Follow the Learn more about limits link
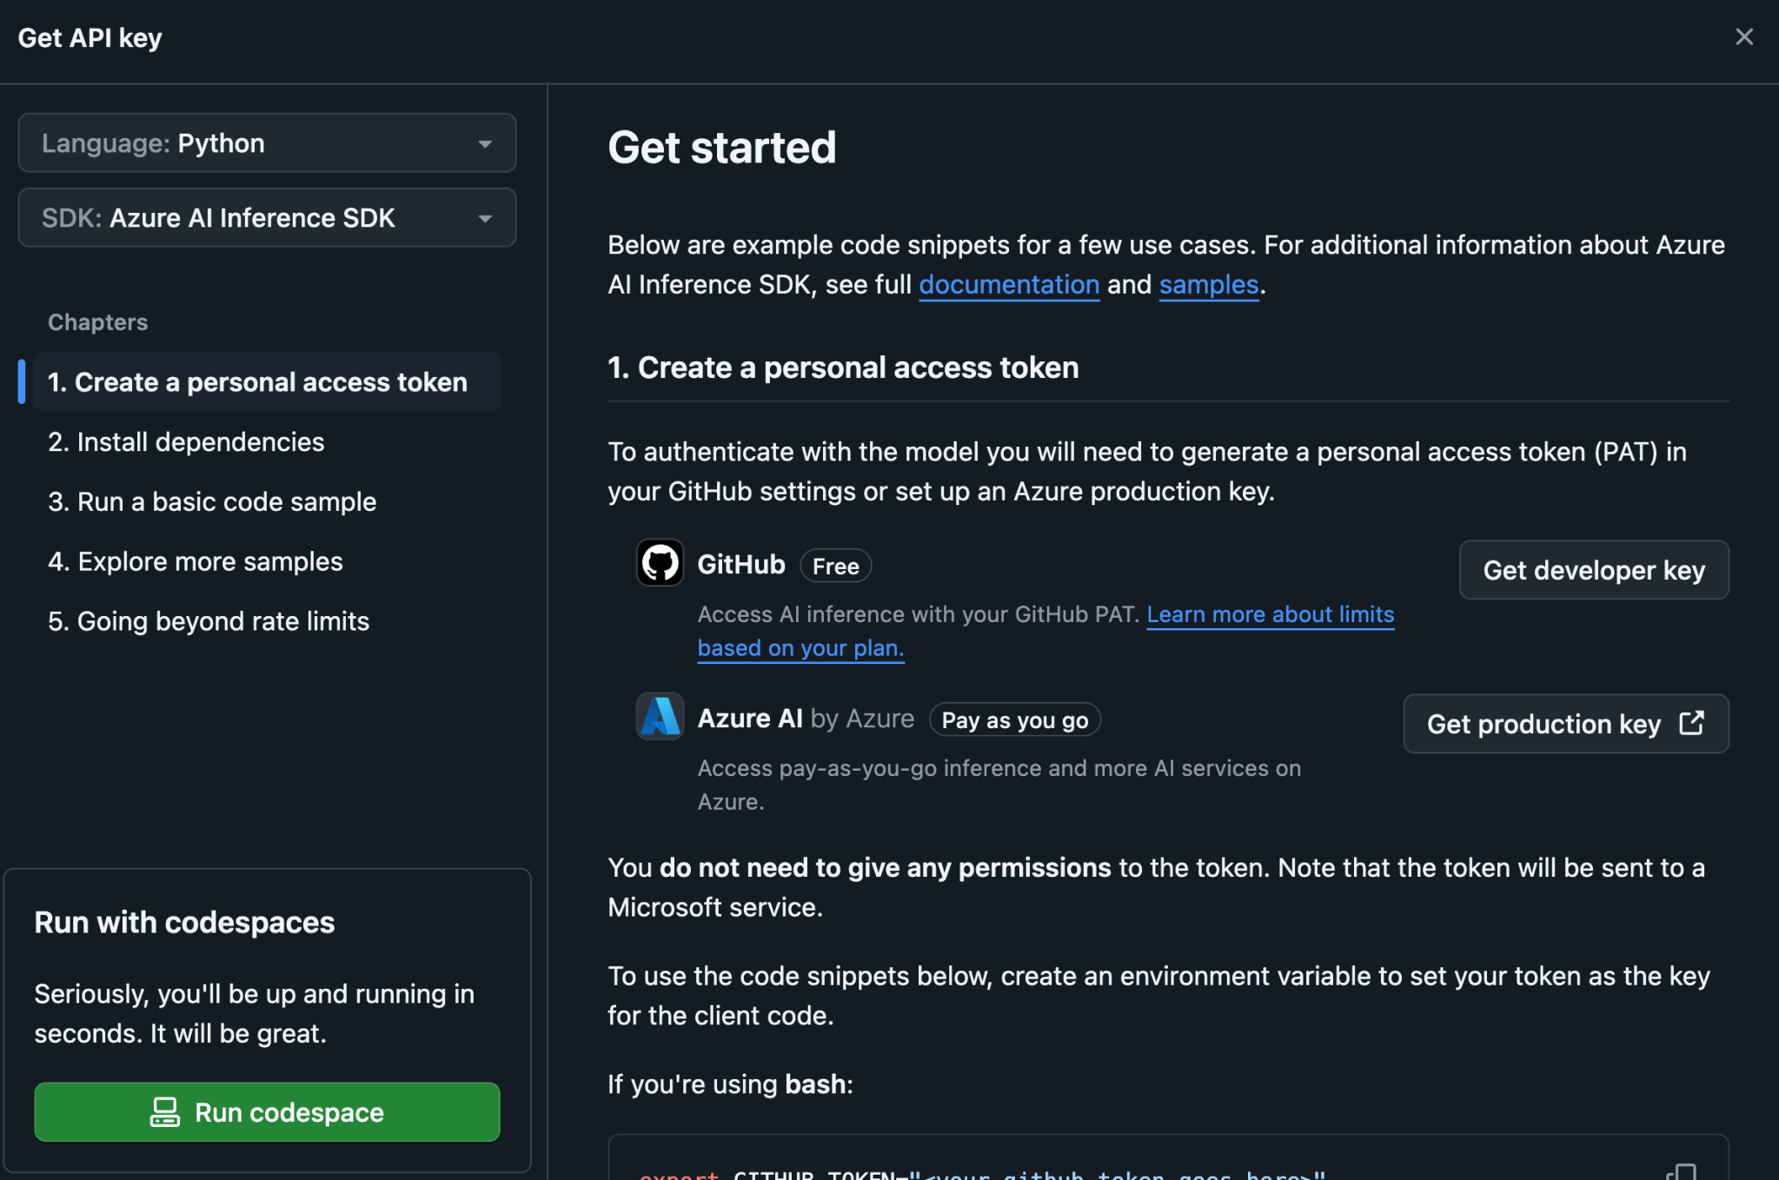 (1271, 613)
